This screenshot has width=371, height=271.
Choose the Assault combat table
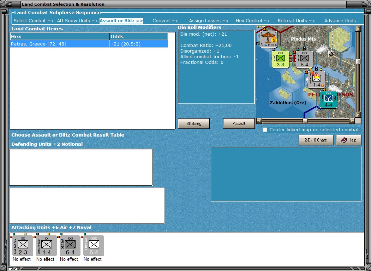click(x=239, y=124)
